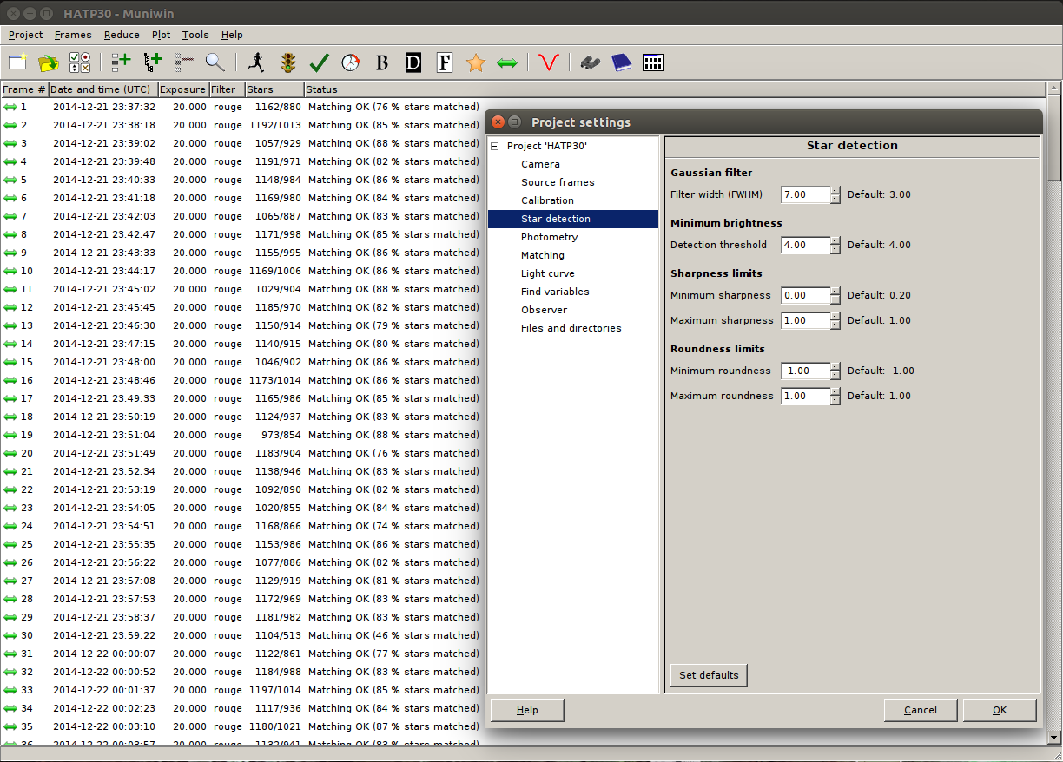Viewport: 1063px width, 762px height.
Task: Select Light curve settings page
Action: pos(548,273)
